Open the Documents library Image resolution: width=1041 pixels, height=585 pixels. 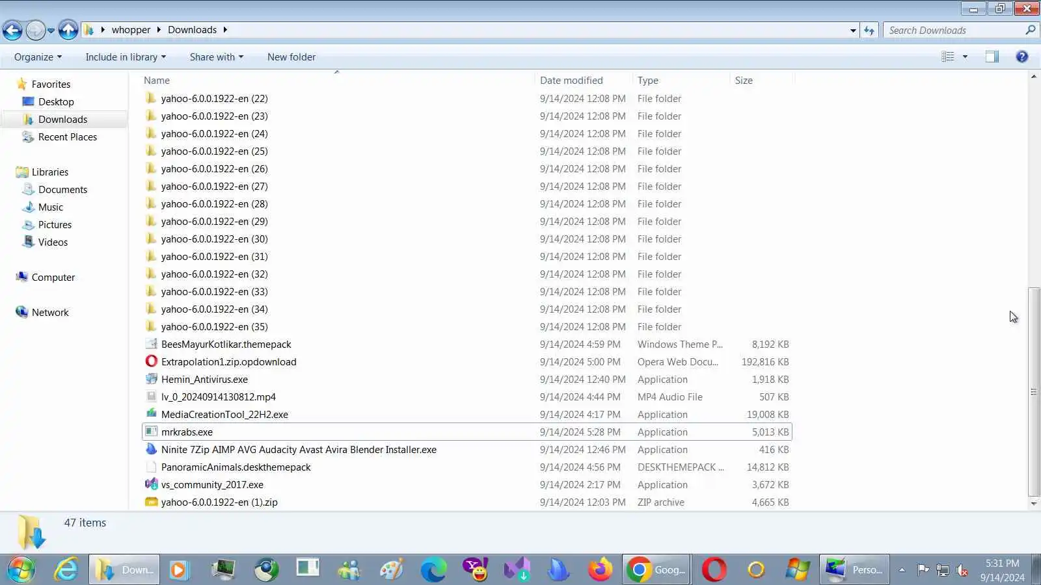coord(62,189)
